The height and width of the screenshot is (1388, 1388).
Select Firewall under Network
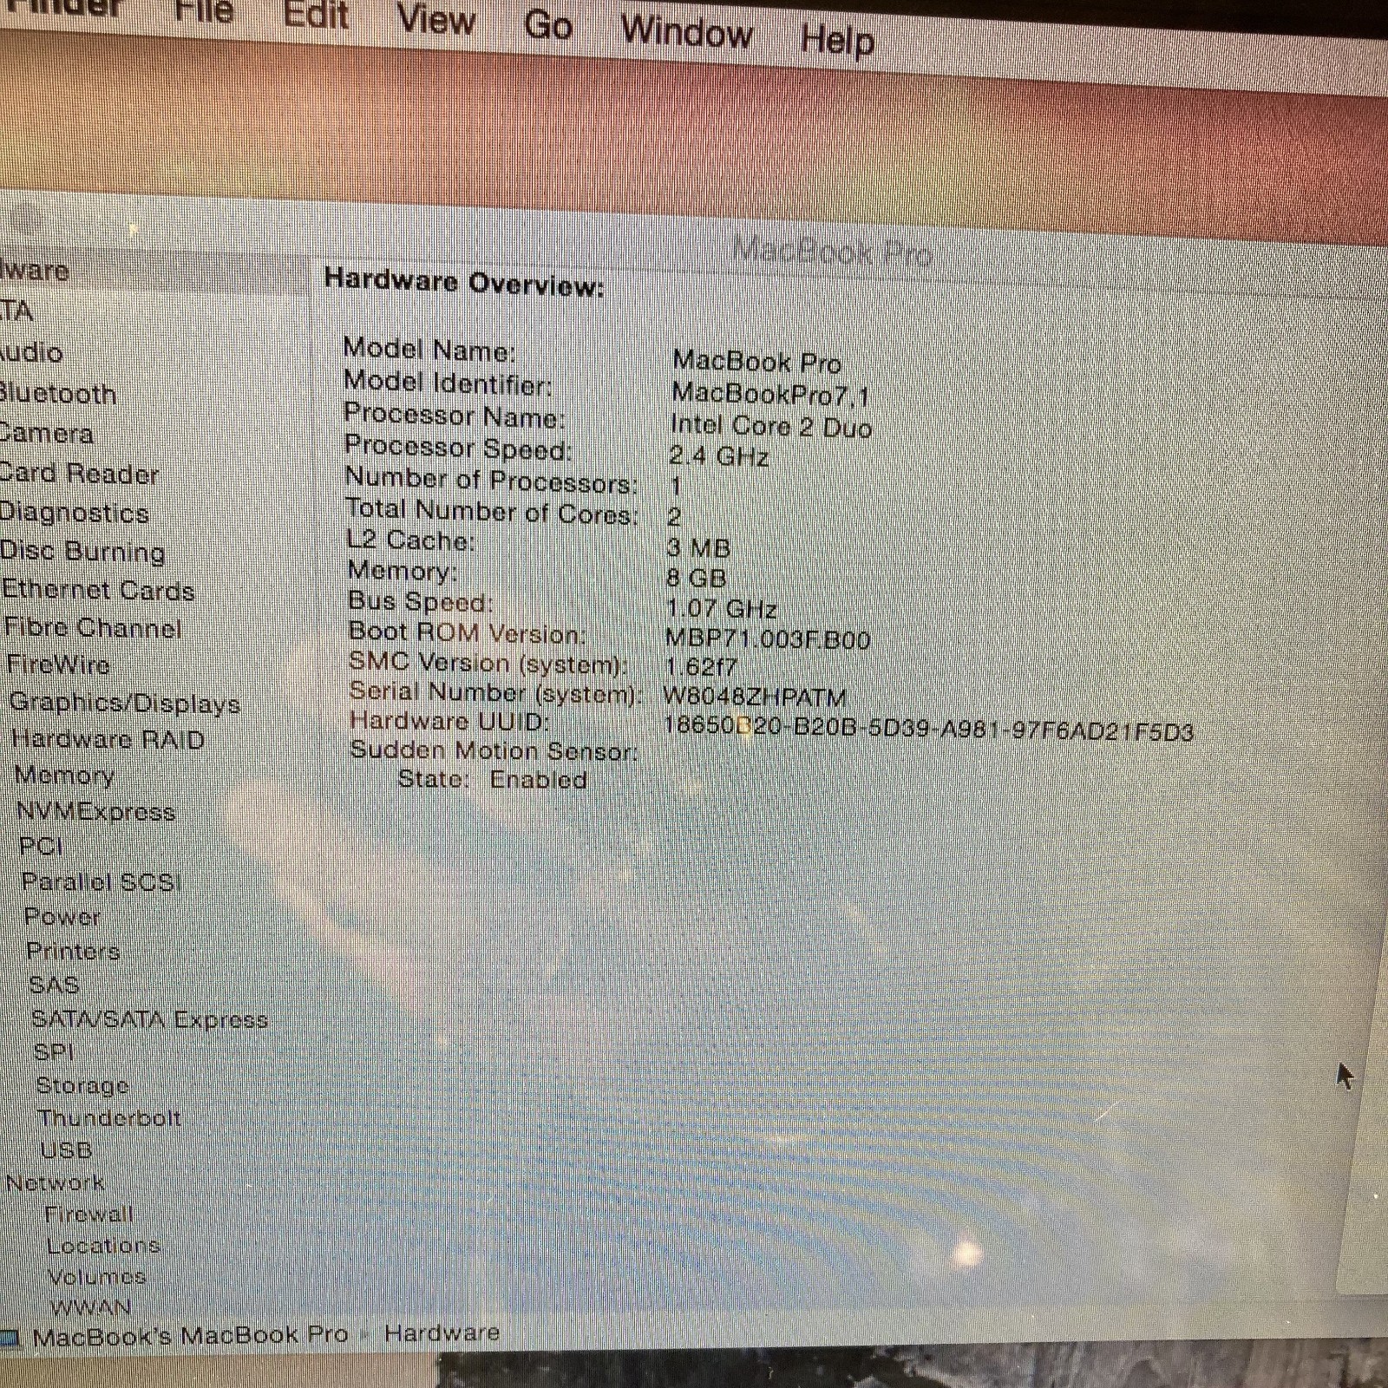pos(89,1214)
